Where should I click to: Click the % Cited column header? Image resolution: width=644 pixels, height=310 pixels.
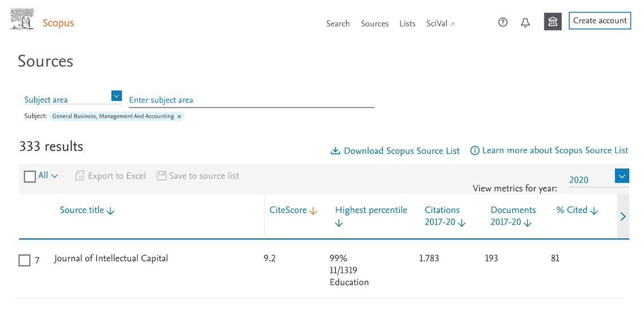point(572,210)
